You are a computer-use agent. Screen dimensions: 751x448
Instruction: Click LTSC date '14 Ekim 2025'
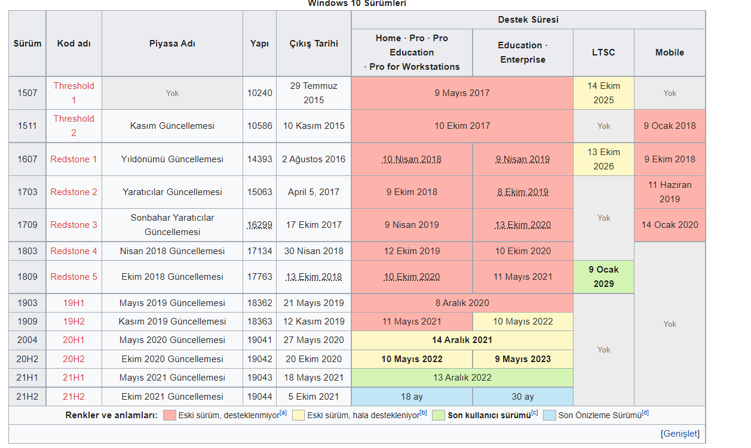pyautogui.click(x=603, y=93)
